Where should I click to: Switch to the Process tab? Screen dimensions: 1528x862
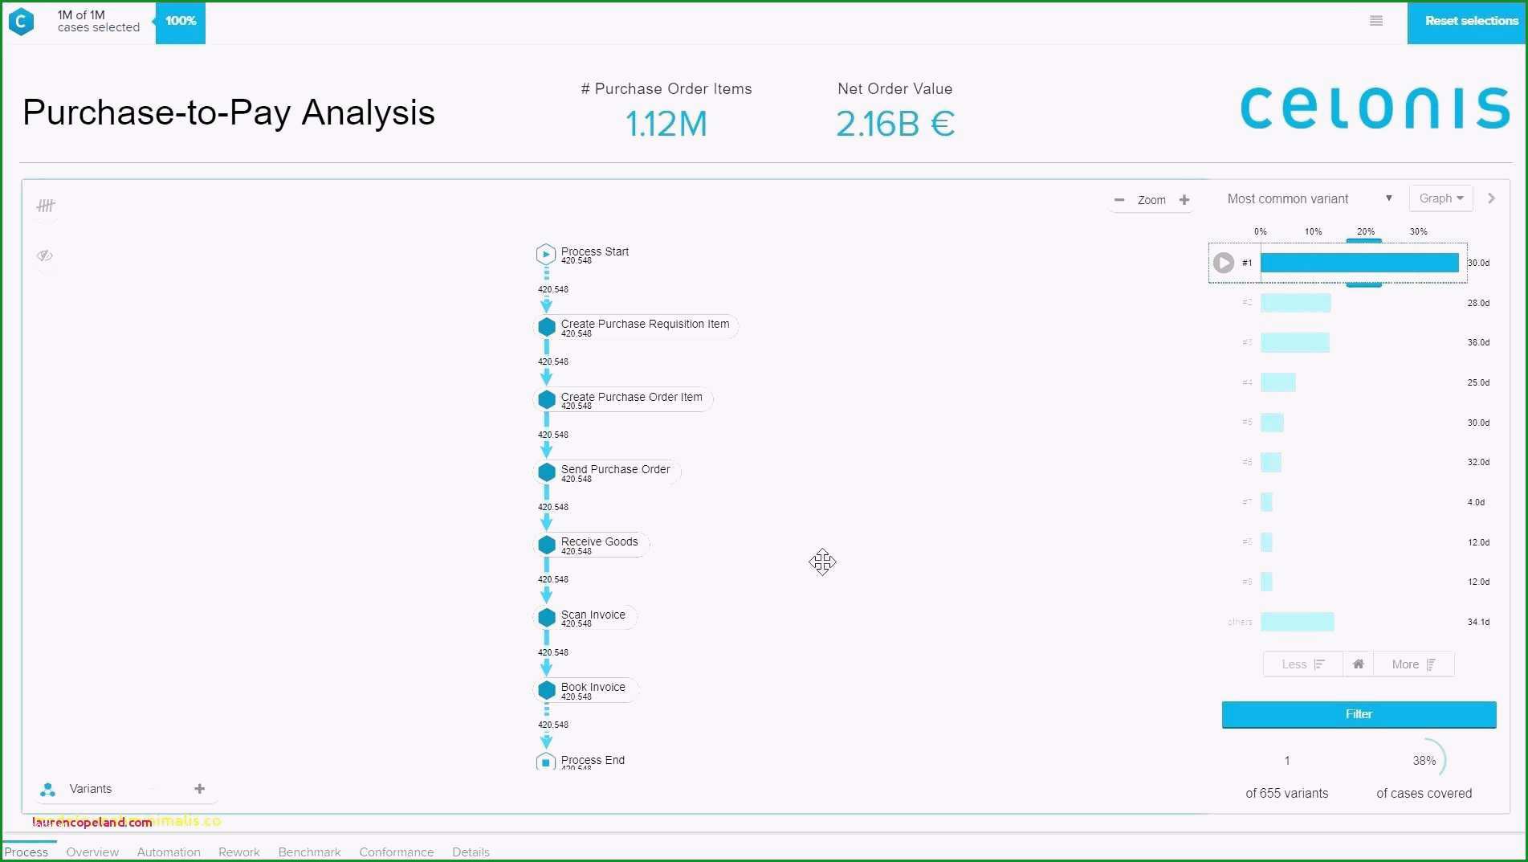tap(26, 852)
